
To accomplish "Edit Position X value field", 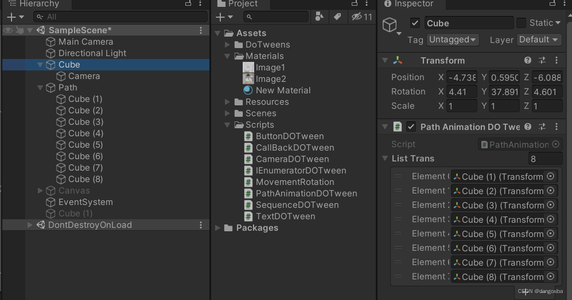I will coord(461,77).
